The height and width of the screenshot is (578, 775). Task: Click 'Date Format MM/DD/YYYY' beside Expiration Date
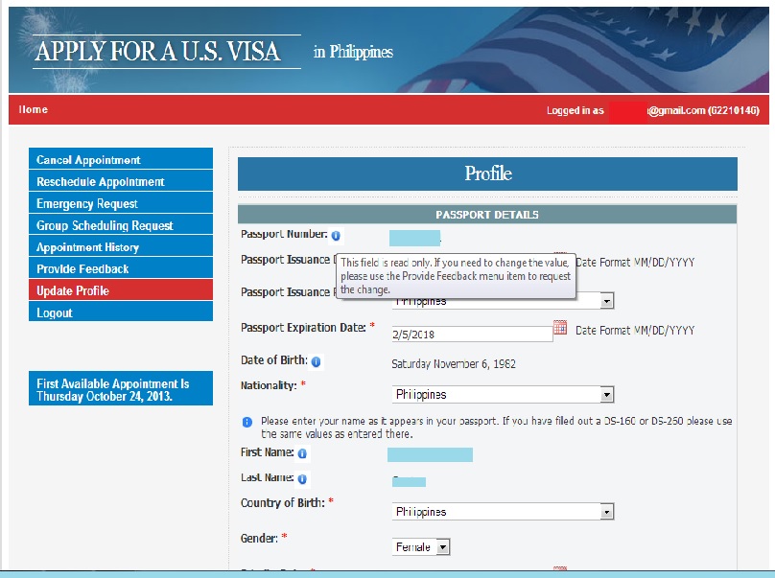coord(635,330)
